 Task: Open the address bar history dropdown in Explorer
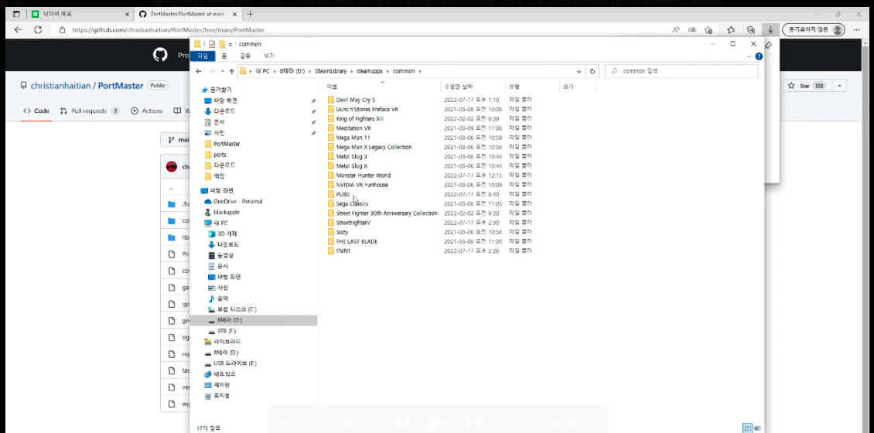(580, 71)
